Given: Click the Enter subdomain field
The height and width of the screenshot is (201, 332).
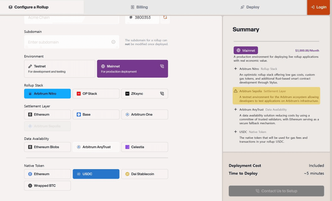Looking at the screenshot, I should click(72, 42).
